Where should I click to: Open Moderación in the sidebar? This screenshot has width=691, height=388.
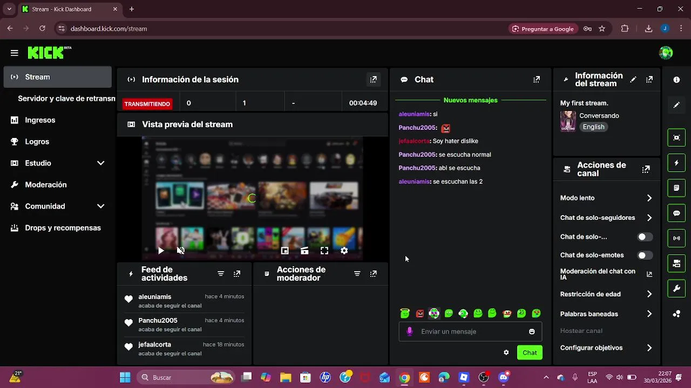[57, 185]
